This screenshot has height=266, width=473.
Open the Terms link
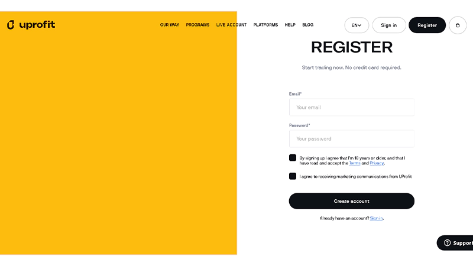coord(354,163)
